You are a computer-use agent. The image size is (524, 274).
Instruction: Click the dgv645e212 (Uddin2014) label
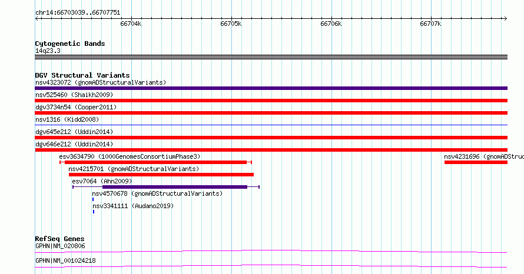[x=74, y=132]
